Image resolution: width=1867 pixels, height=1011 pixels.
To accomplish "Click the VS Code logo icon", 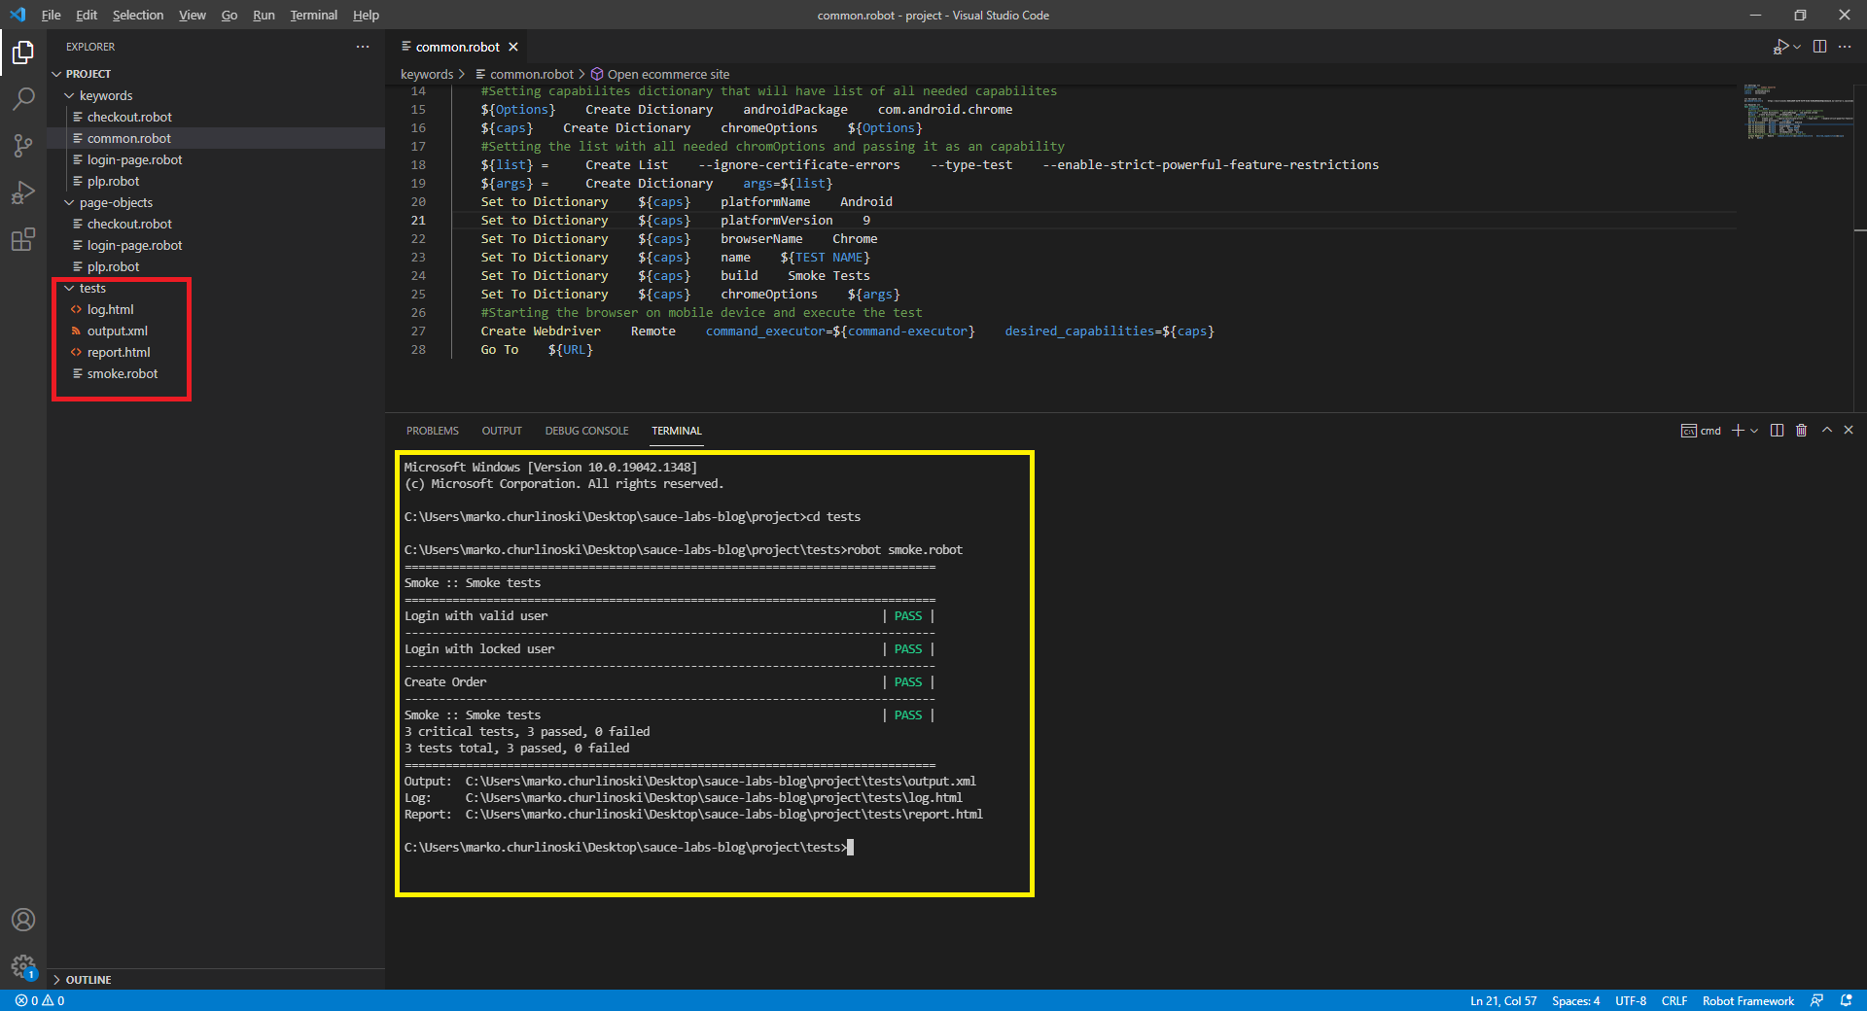I will pos(18,15).
